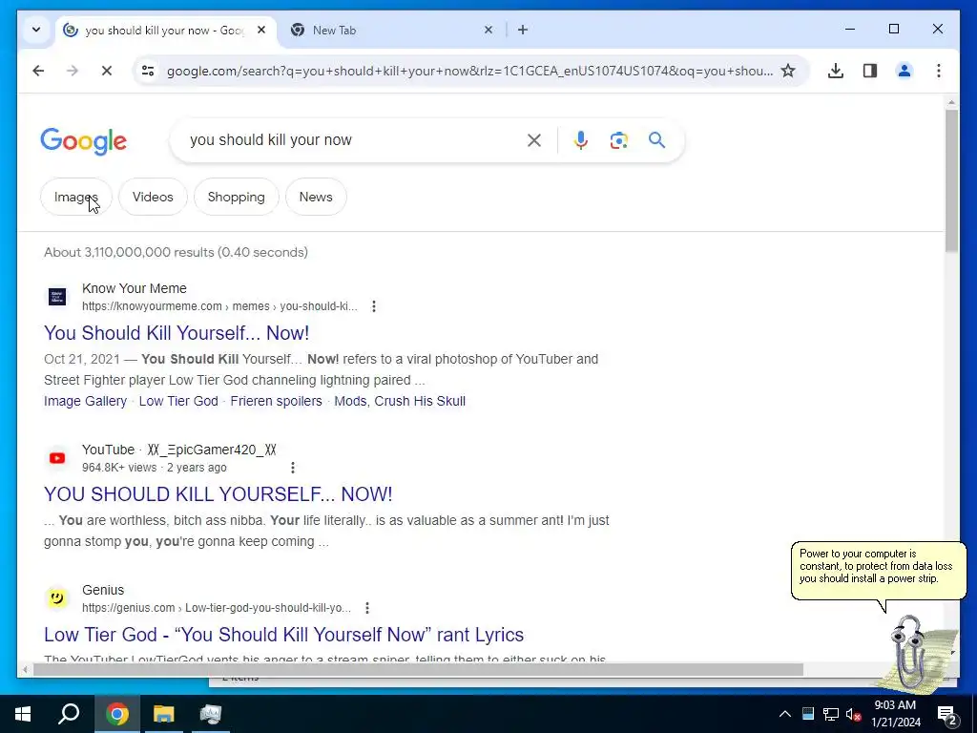Switch to the New Tab tab

pyautogui.click(x=386, y=30)
